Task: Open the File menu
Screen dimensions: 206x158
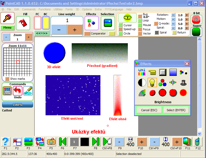Action: pyautogui.click(x=9, y=9)
